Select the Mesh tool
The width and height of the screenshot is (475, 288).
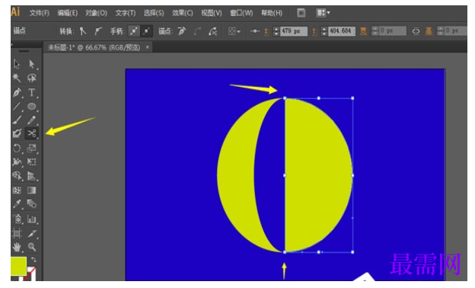(x=17, y=190)
